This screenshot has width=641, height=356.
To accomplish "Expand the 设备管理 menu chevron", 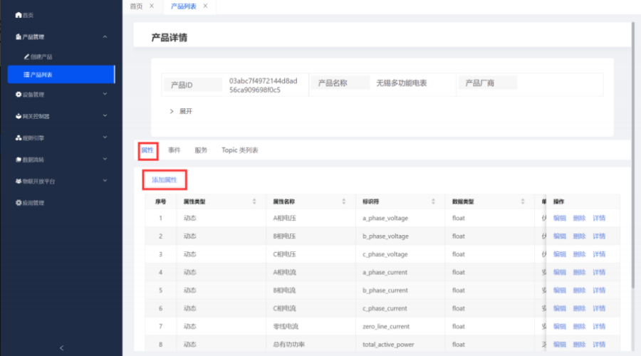I will [105, 94].
